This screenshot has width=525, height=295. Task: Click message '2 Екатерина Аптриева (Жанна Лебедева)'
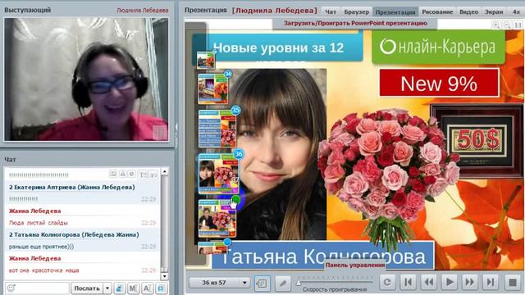[x=72, y=188]
